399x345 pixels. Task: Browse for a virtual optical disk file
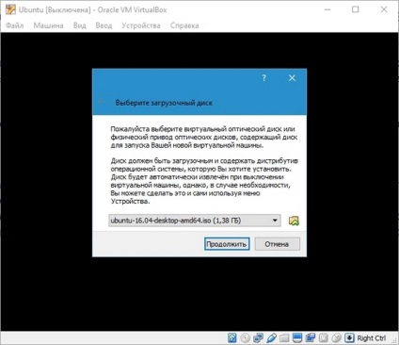(x=294, y=221)
